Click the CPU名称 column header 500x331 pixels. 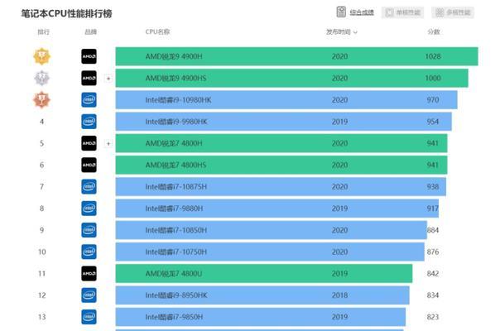[x=157, y=32]
